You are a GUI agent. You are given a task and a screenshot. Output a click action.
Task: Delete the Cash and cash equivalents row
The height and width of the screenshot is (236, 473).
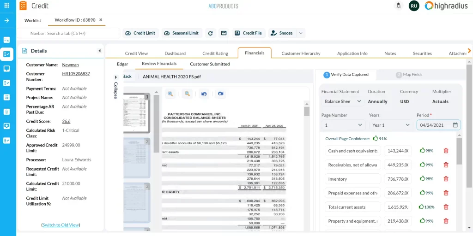[446, 151]
